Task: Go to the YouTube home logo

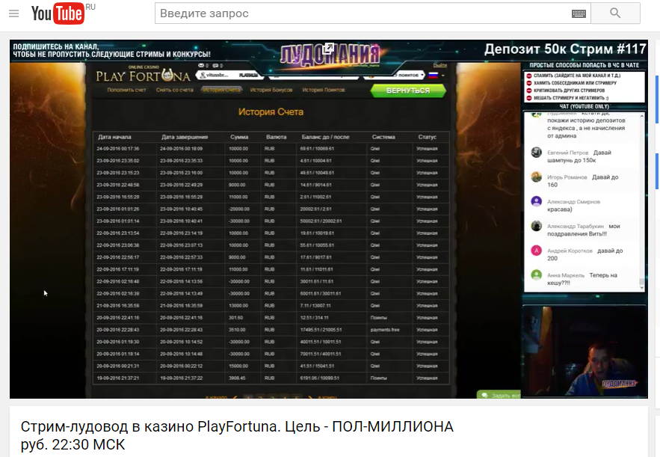Action: tap(58, 13)
